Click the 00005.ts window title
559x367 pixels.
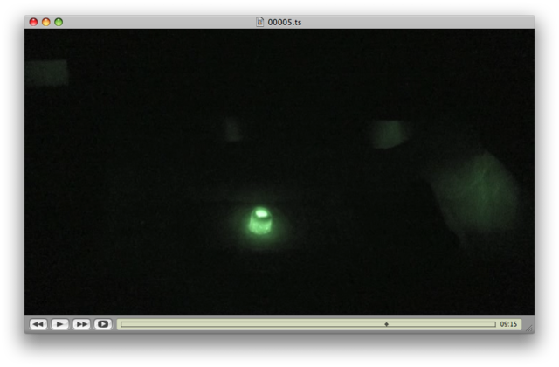click(x=285, y=23)
